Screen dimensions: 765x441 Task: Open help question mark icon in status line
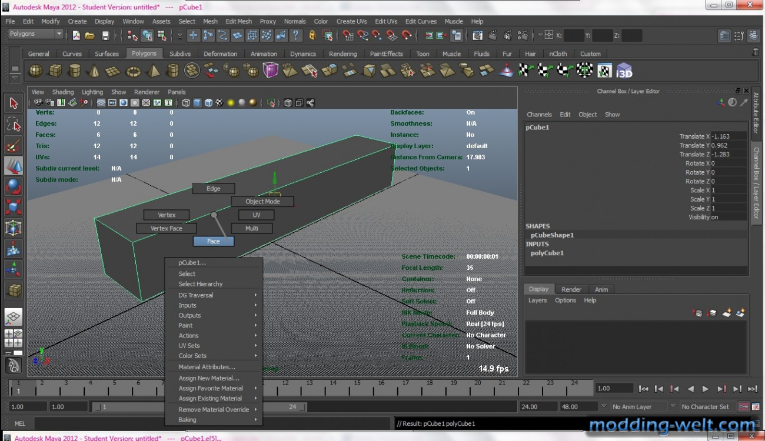point(296,35)
